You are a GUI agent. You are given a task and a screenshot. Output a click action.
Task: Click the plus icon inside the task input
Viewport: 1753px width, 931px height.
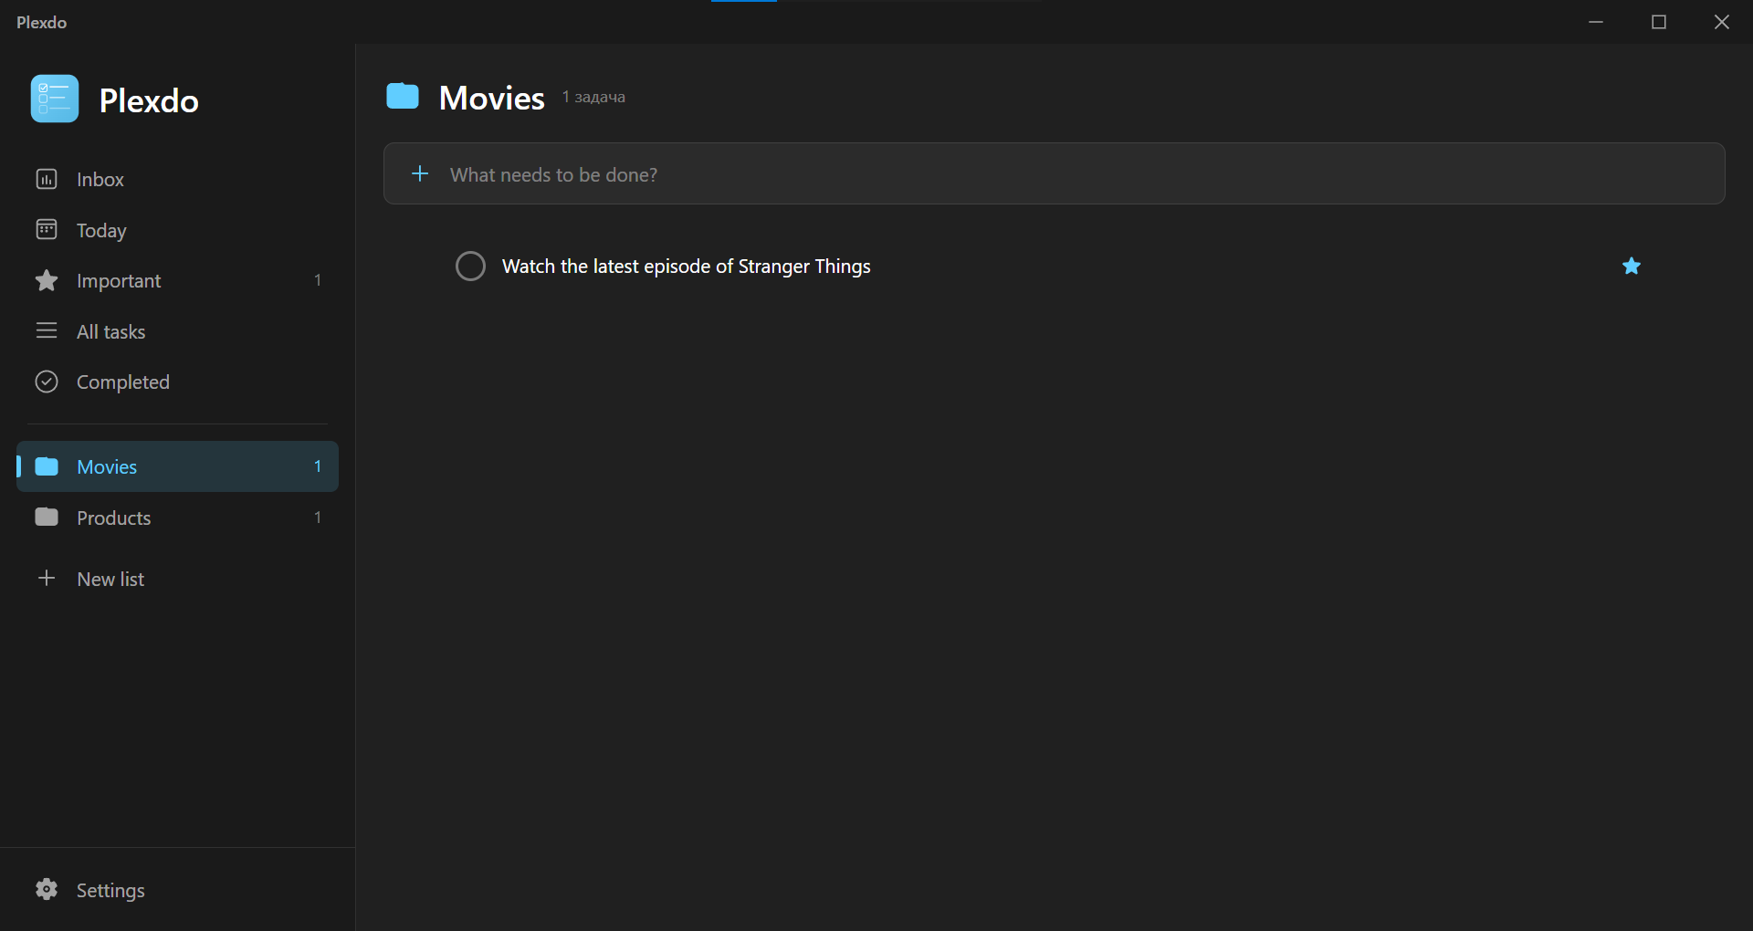tap(420, 173)
